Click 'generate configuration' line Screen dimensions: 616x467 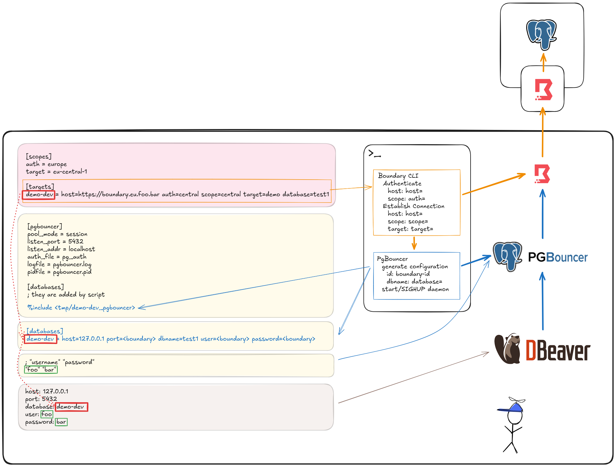[415, 267]
